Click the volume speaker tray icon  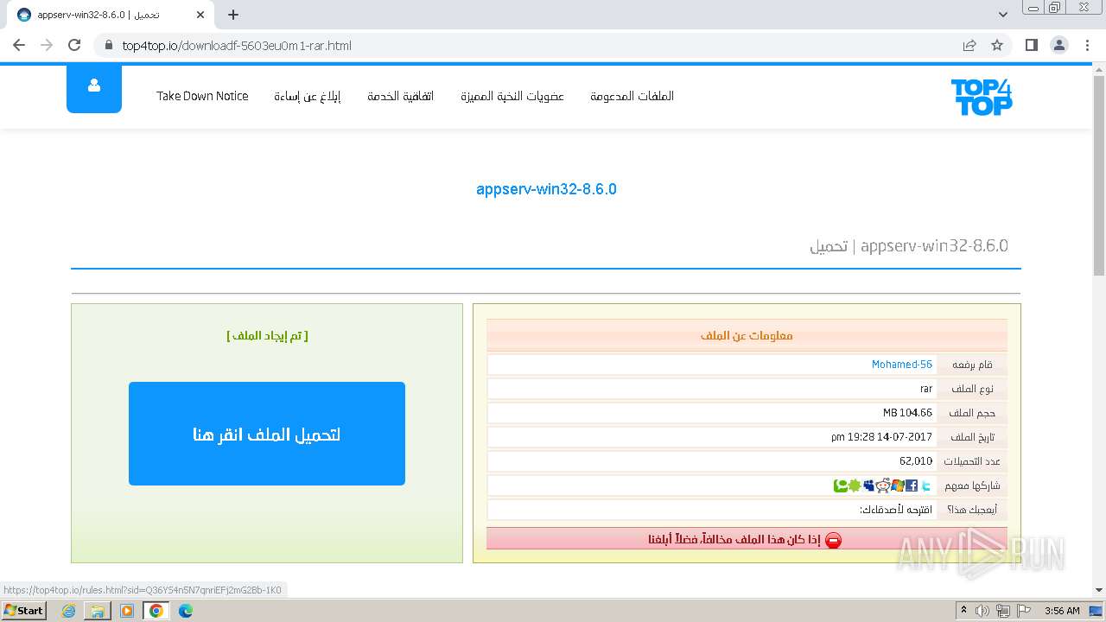(982, 611)
